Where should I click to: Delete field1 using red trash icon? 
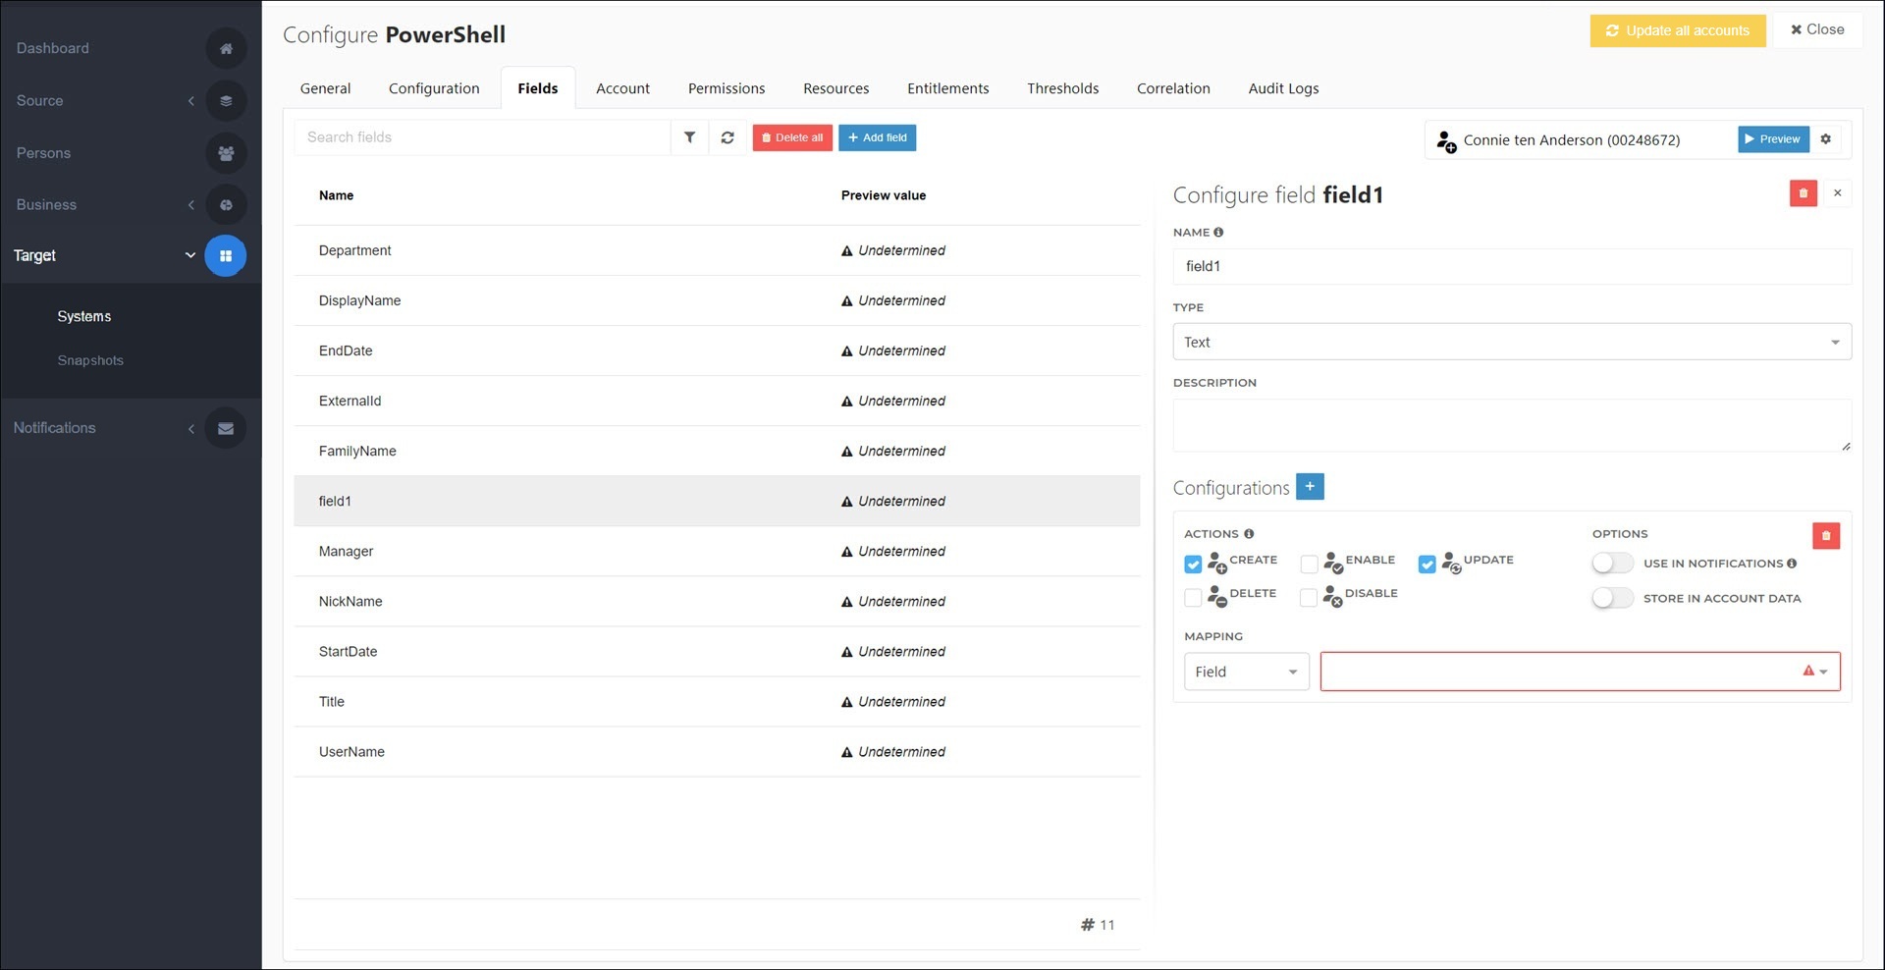click(x=1804, y=193)
